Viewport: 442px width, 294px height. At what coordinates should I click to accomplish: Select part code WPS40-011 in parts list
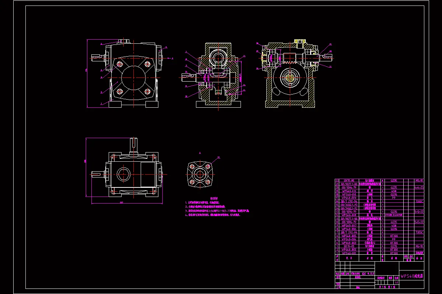click(349, 191)
